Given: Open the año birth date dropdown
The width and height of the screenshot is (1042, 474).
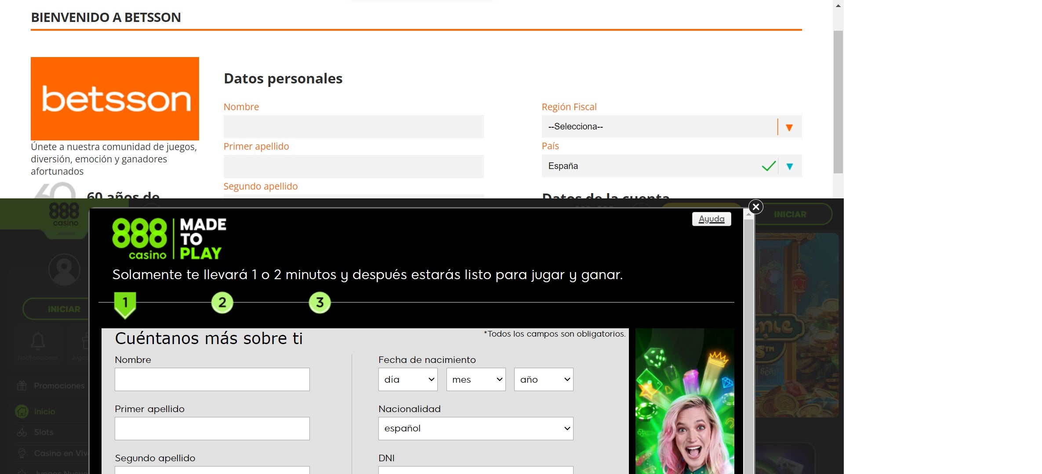Looking at the screenshot, I should (544, 379).
